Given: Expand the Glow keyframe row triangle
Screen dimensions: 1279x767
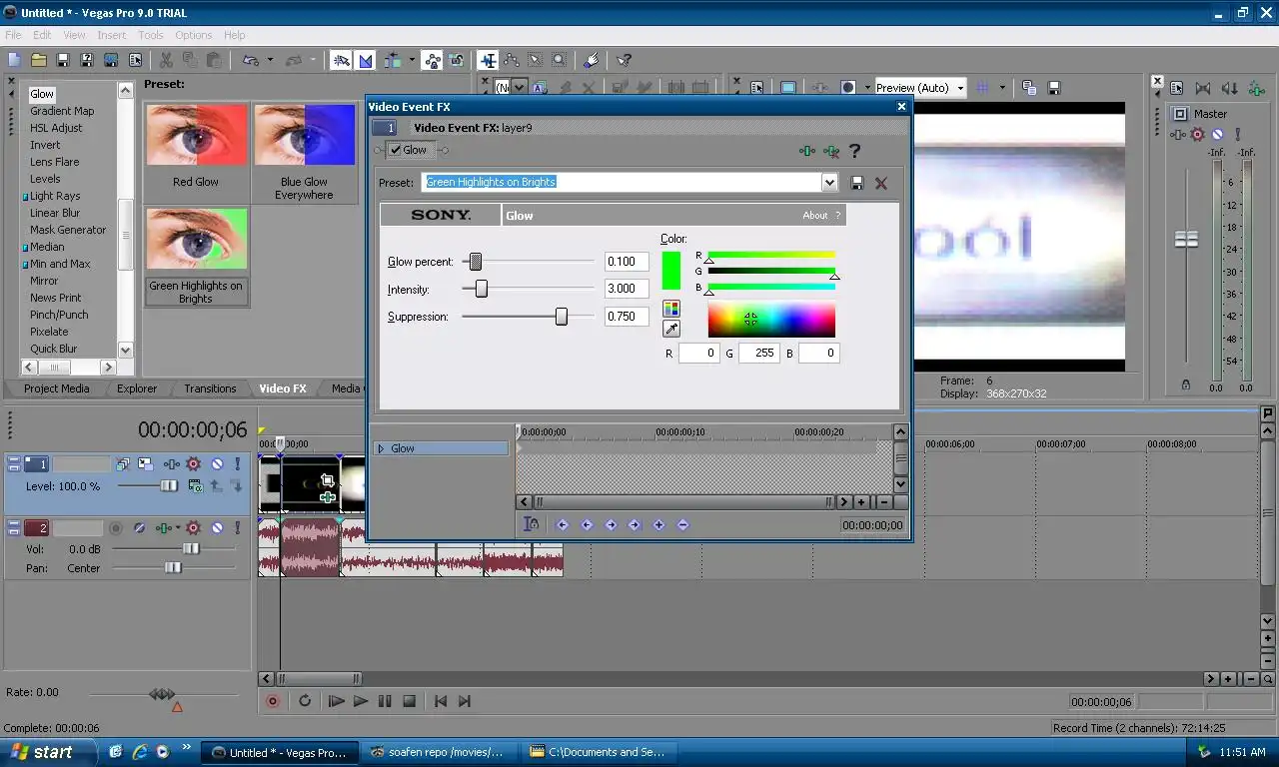Looking at the screenshot, I should coord(381,448).
